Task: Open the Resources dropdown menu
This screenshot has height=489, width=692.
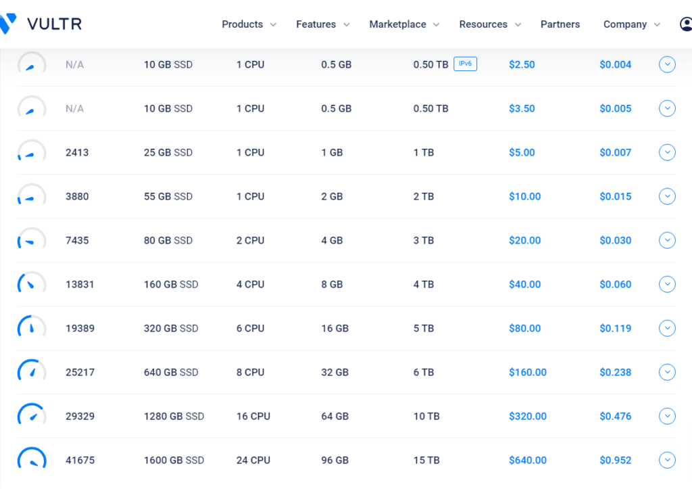Action: pyautogui.click(x=490, y=24)
